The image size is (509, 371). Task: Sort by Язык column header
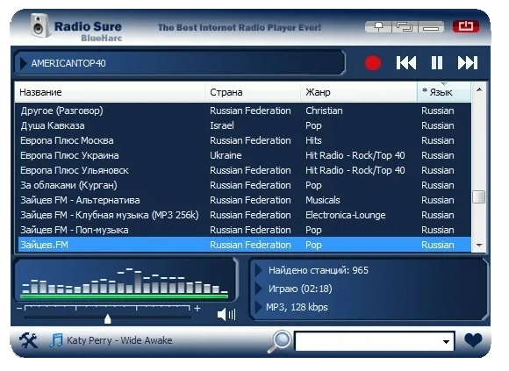444,92
